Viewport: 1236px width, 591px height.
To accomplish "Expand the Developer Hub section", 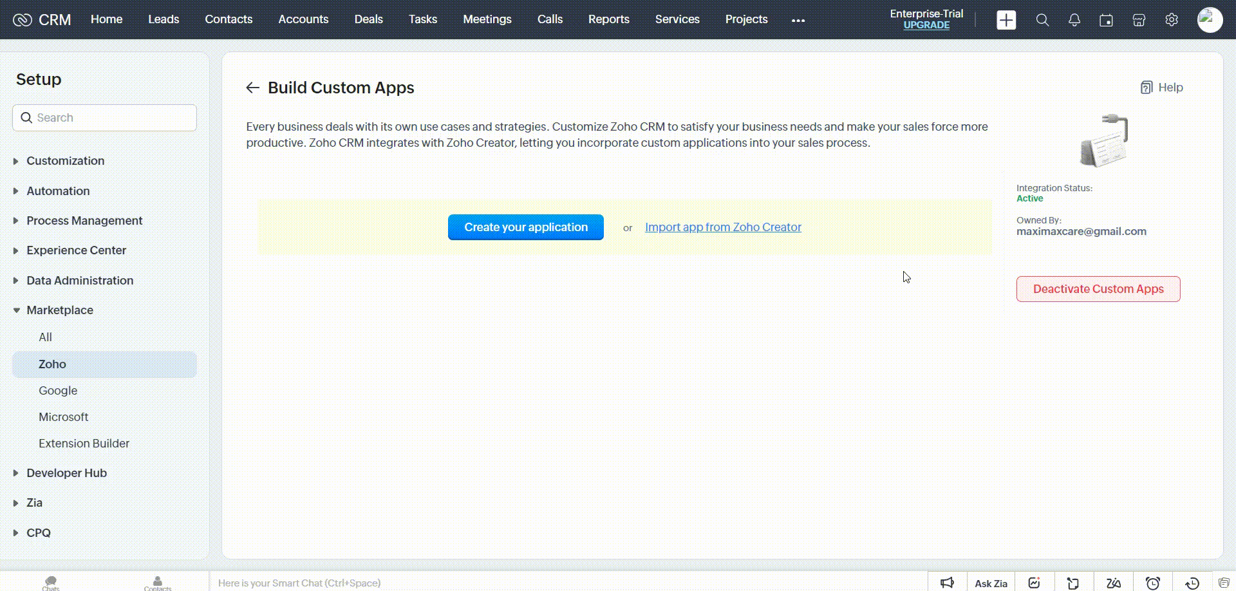I will point(66,473).
